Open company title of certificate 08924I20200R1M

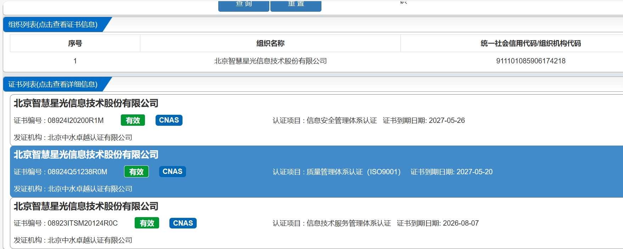pyautogui.click(x=86, y=103)
